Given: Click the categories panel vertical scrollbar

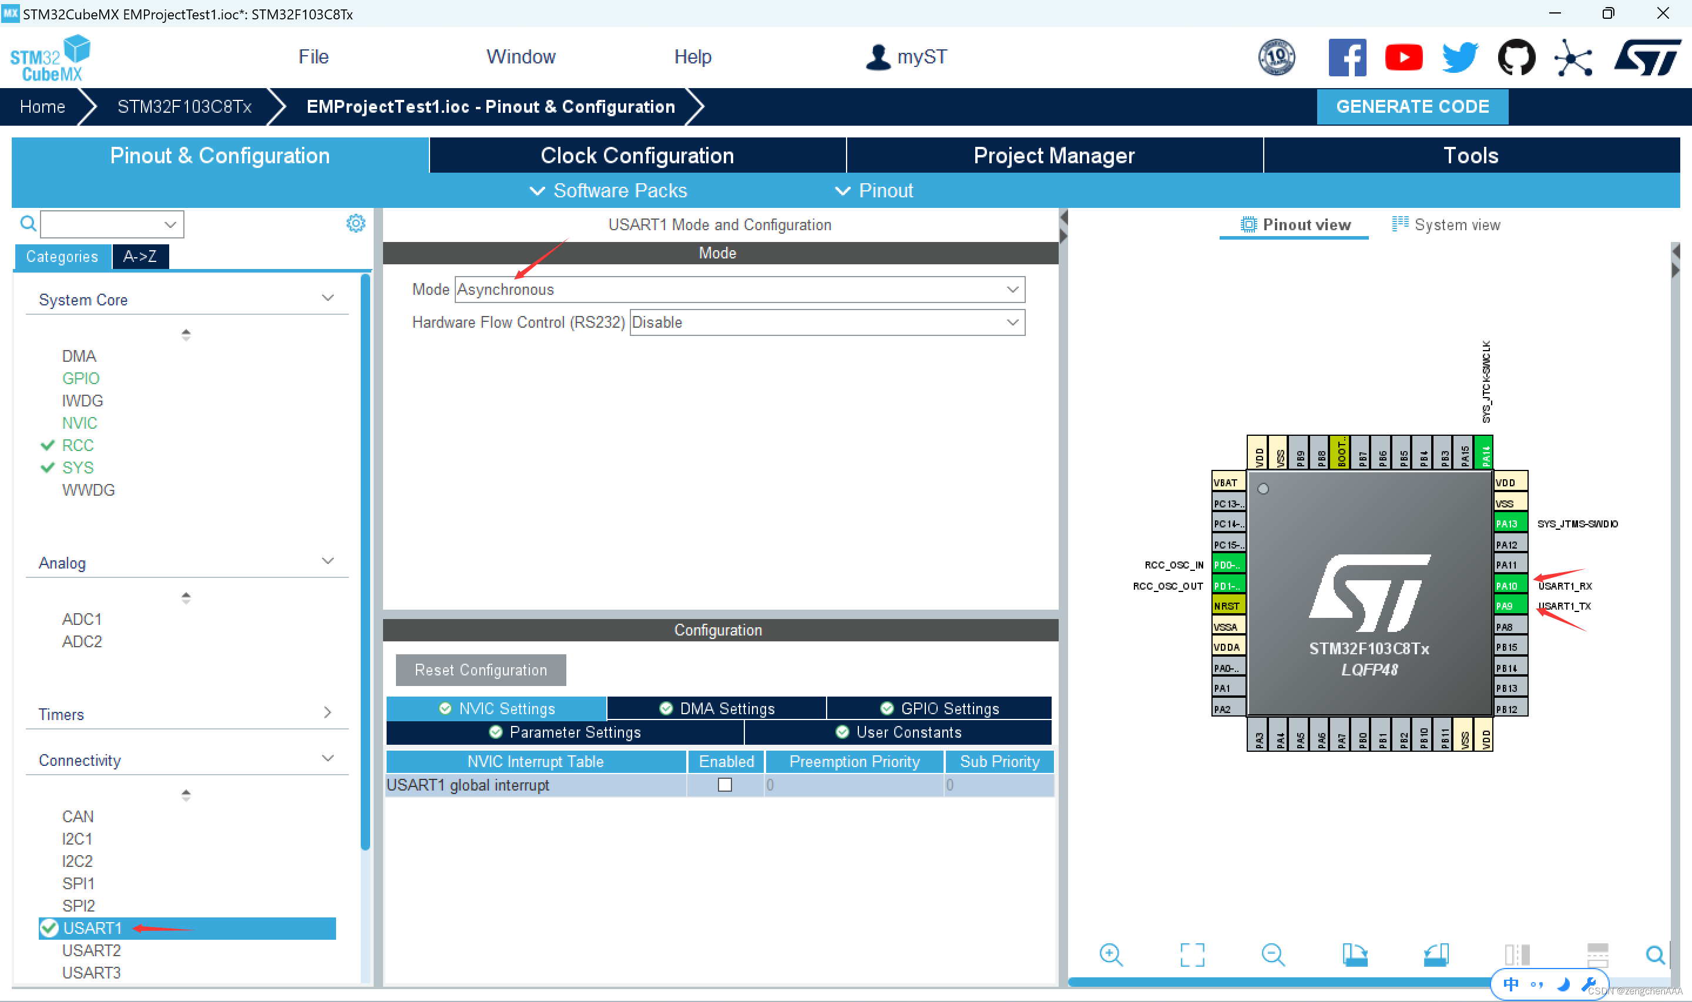Looking at the screenshot, I should pyautogui.click(x=365, y=560).
